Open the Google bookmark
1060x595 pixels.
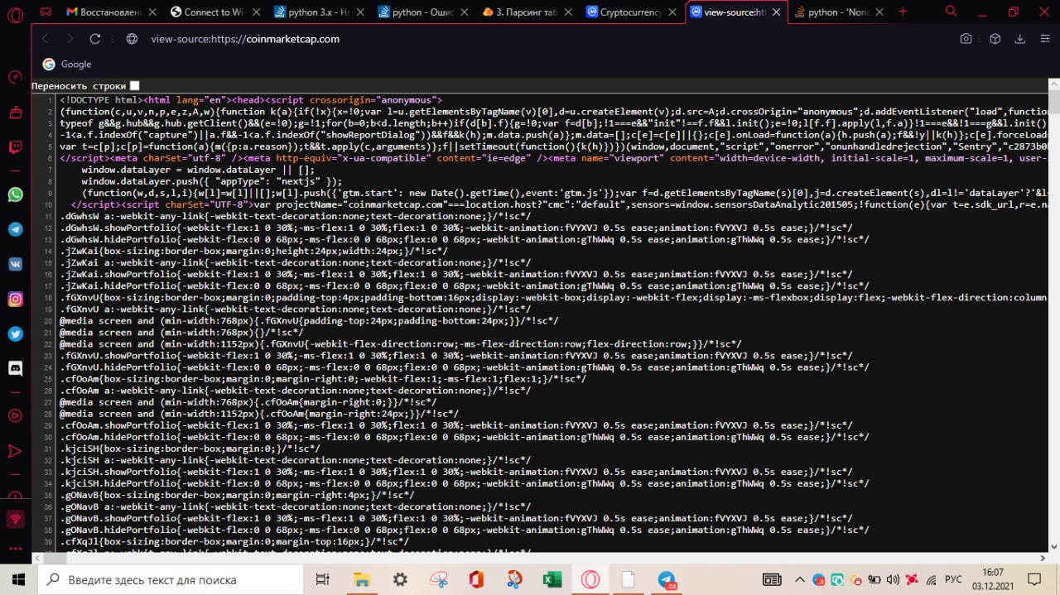click(x=67, y=64)
